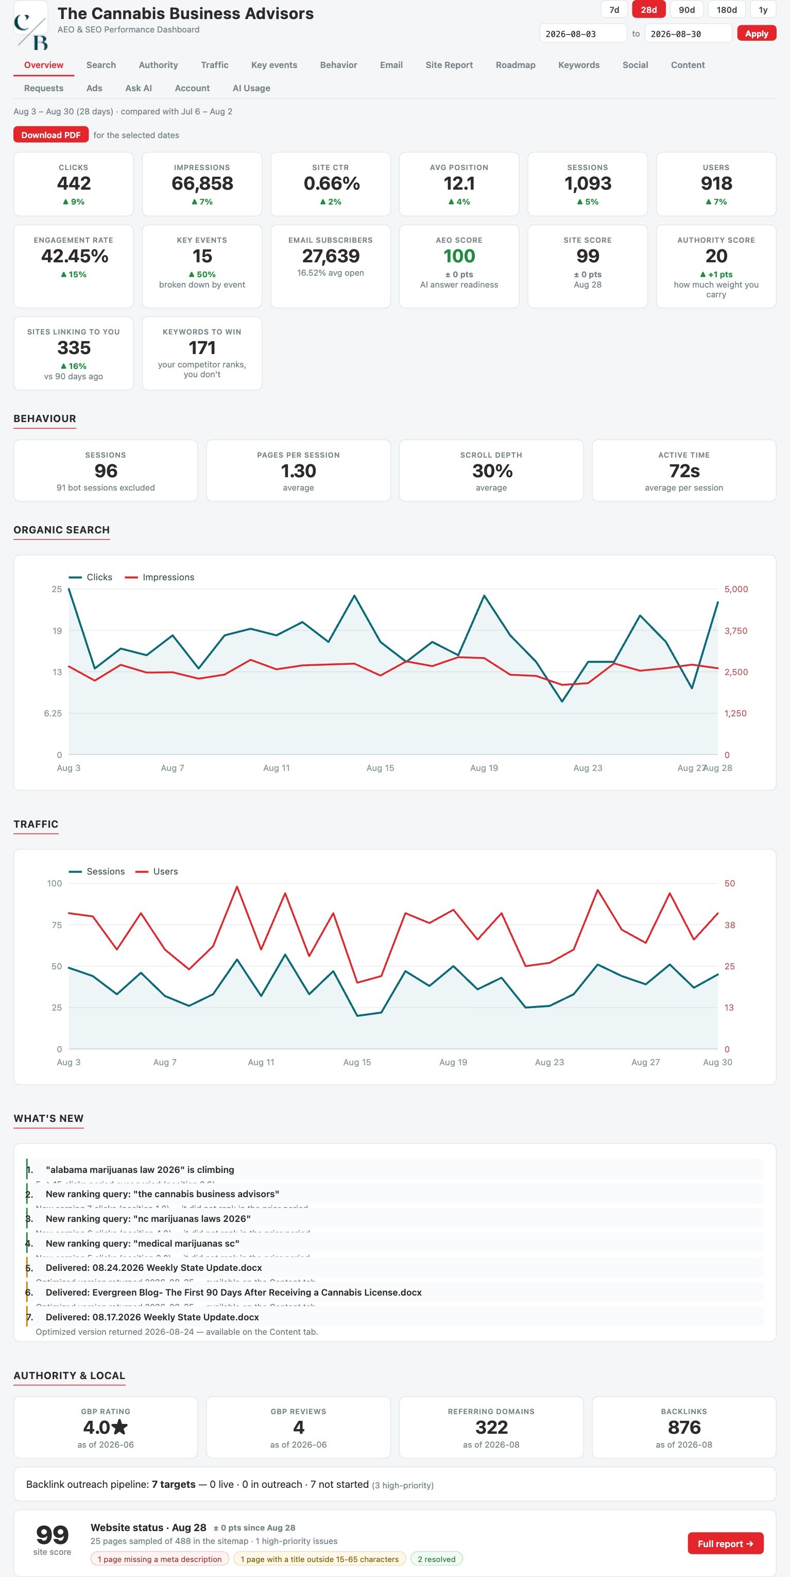Viewport: 790px width, 1577px height.
Task: Click the 2 resolved tag
Action: 436,1558
